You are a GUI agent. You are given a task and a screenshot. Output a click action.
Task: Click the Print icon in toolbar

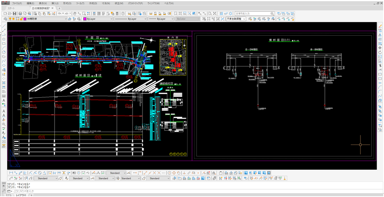[x=20, y=13]
